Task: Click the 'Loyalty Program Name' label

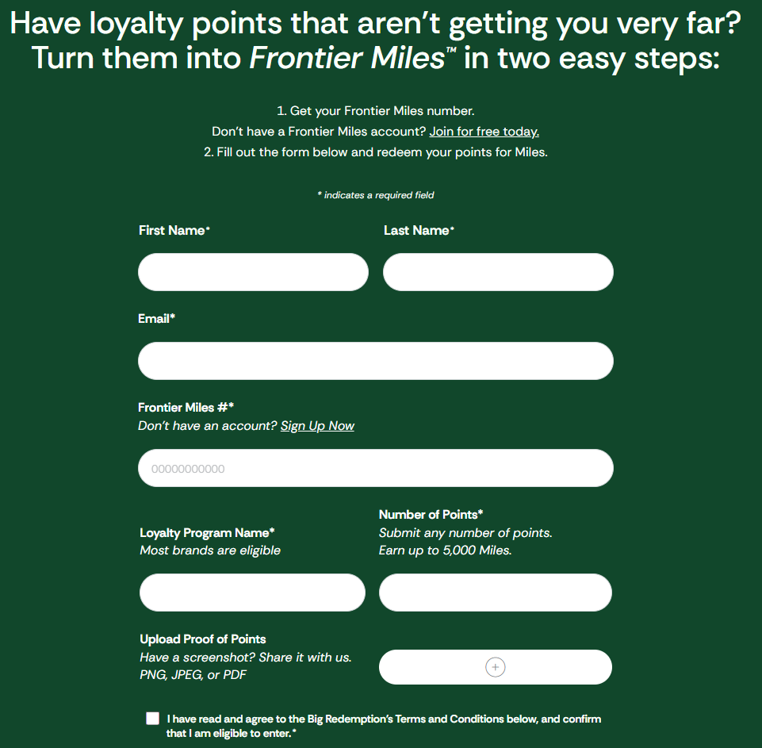Action: click(x=207, y=532)
